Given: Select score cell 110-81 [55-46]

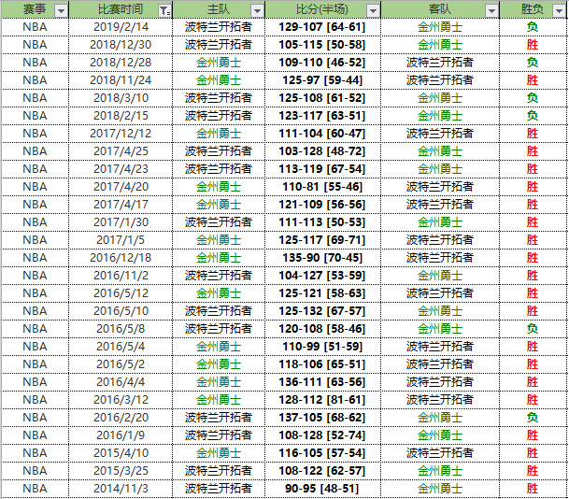Looking at the screenshot, I should [322, 187].
